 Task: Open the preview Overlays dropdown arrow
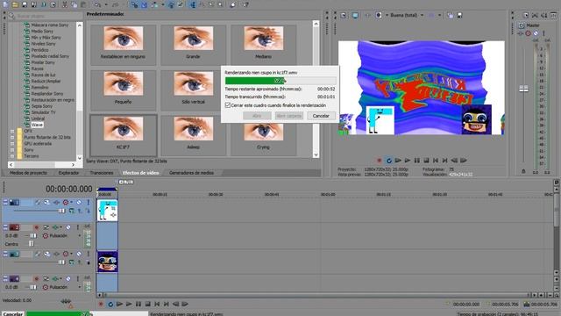[440, 16]
